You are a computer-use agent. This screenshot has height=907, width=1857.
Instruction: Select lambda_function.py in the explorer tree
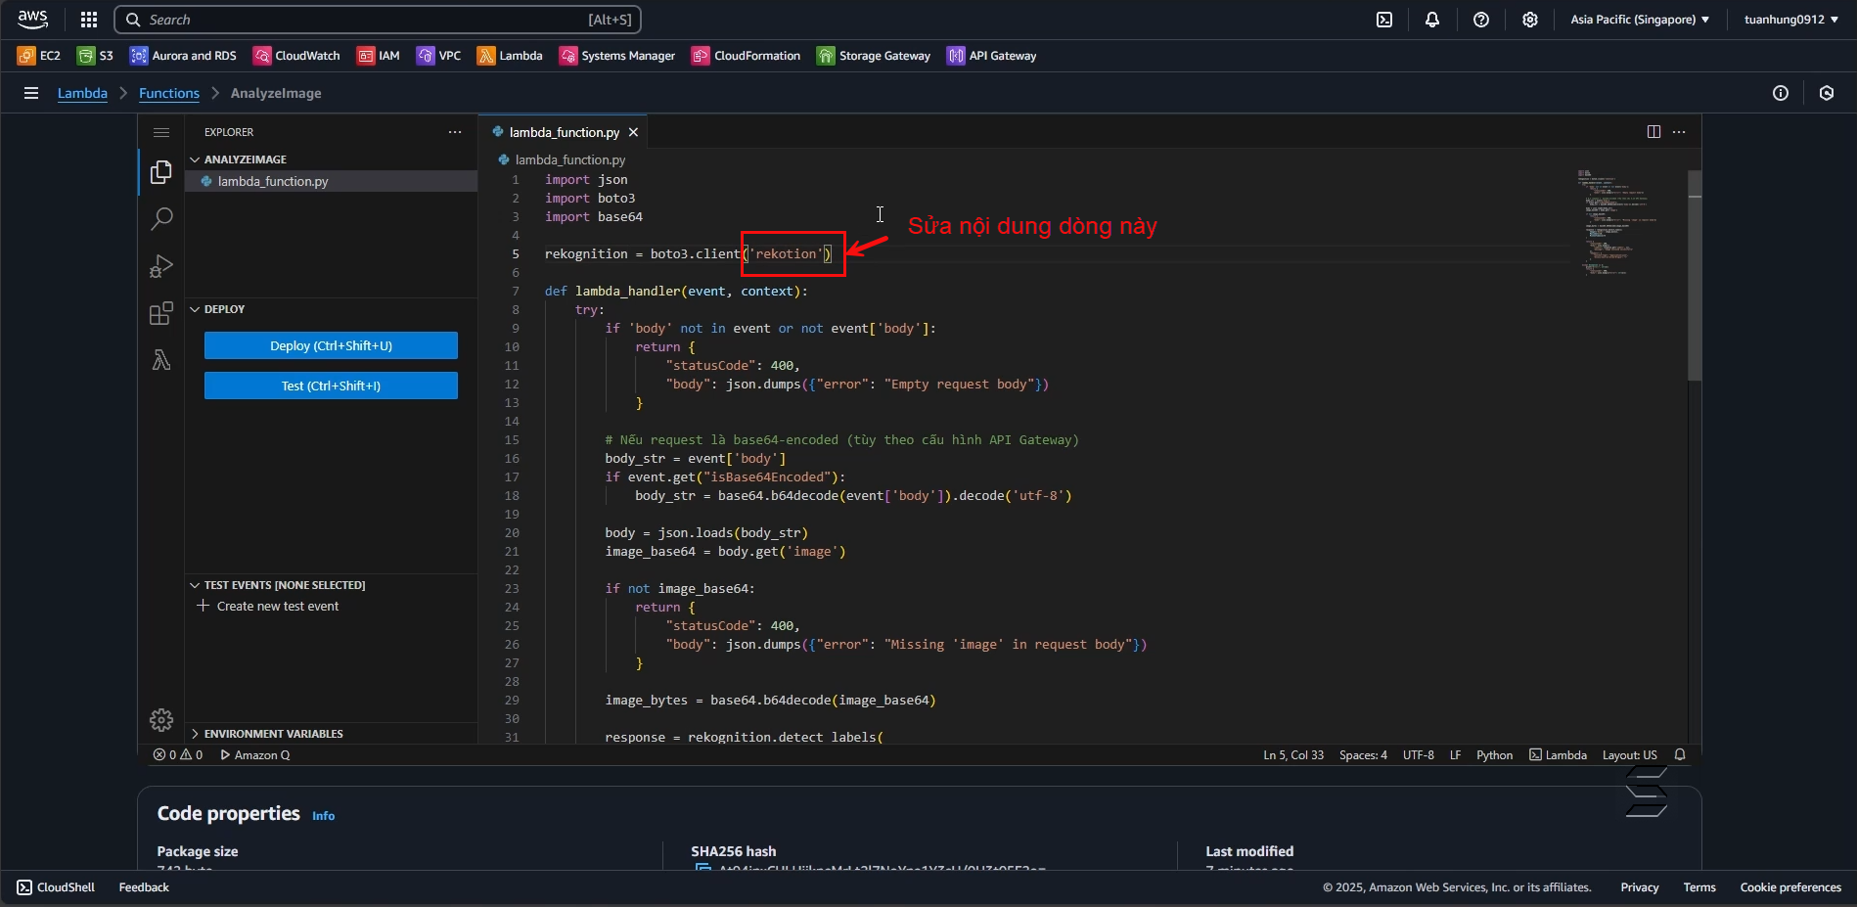(331, 181)
